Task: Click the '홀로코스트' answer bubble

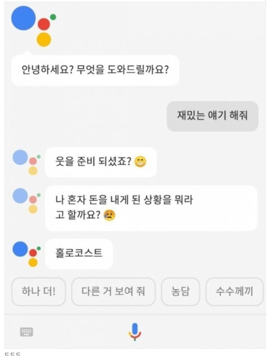Action: pyautogui.click(x=79, y=254)
